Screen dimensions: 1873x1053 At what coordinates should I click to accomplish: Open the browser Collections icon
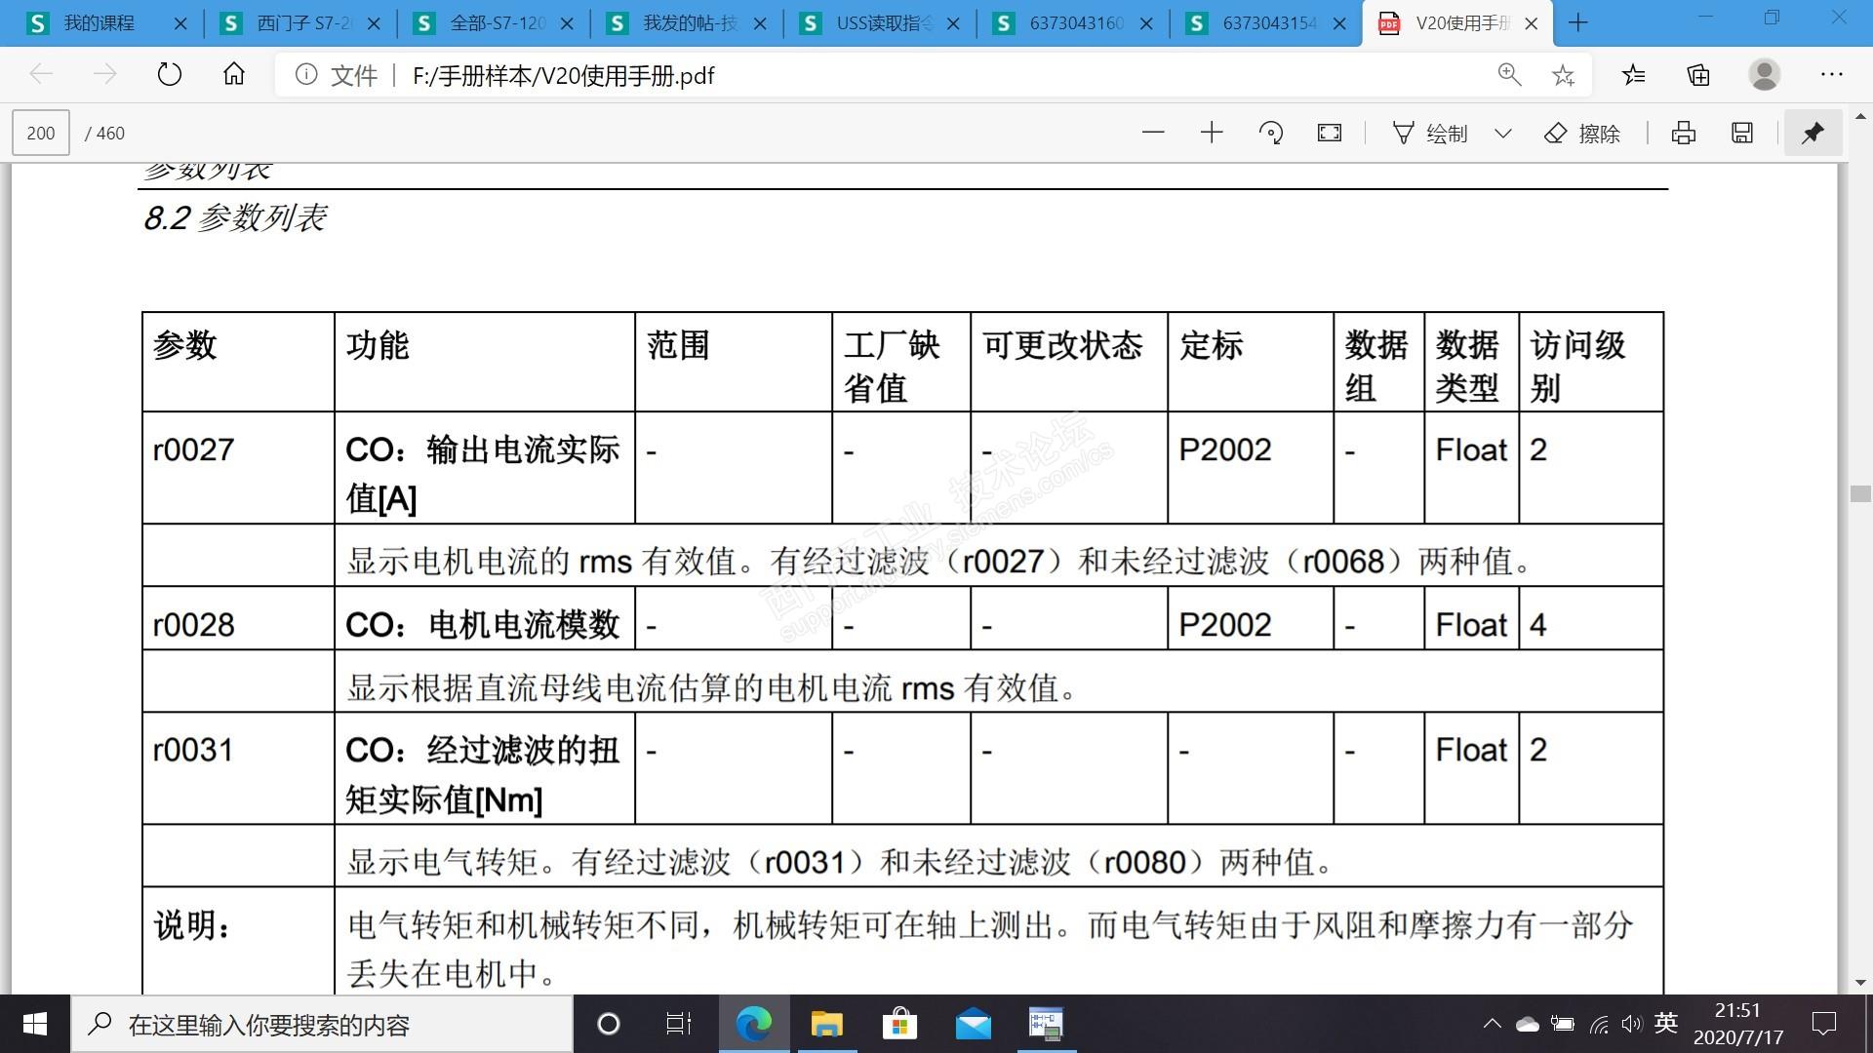tap(1698, 75)
